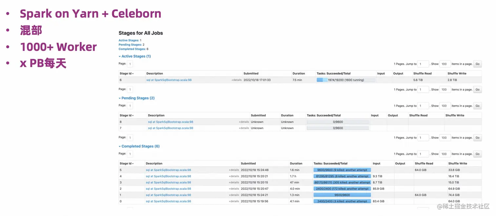Open stage 8 description link
496x216 pixels.
coord(171,122)
